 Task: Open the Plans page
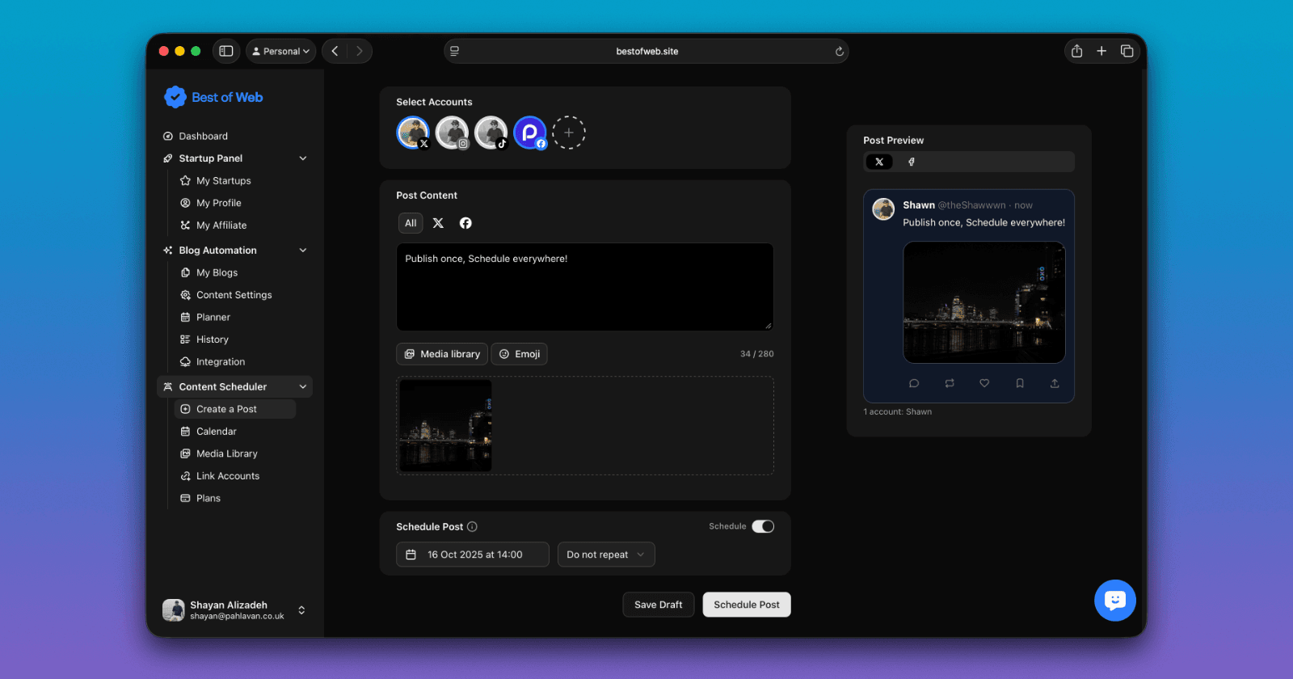pos(208,498)
